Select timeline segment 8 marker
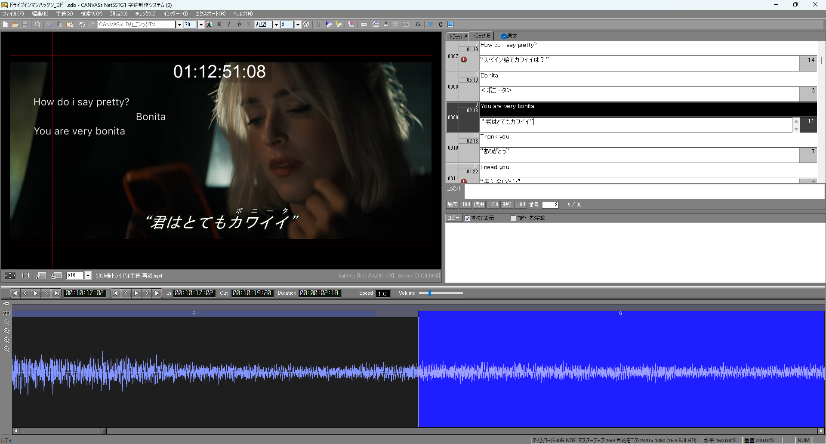Image resolution: width=826 pixels, height=444 pixels. [194, 314]
